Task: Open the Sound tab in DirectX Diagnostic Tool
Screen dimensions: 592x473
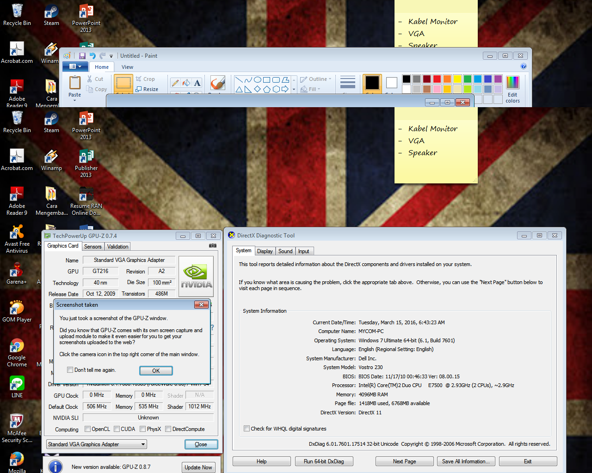Action: [x=285, y=251]
